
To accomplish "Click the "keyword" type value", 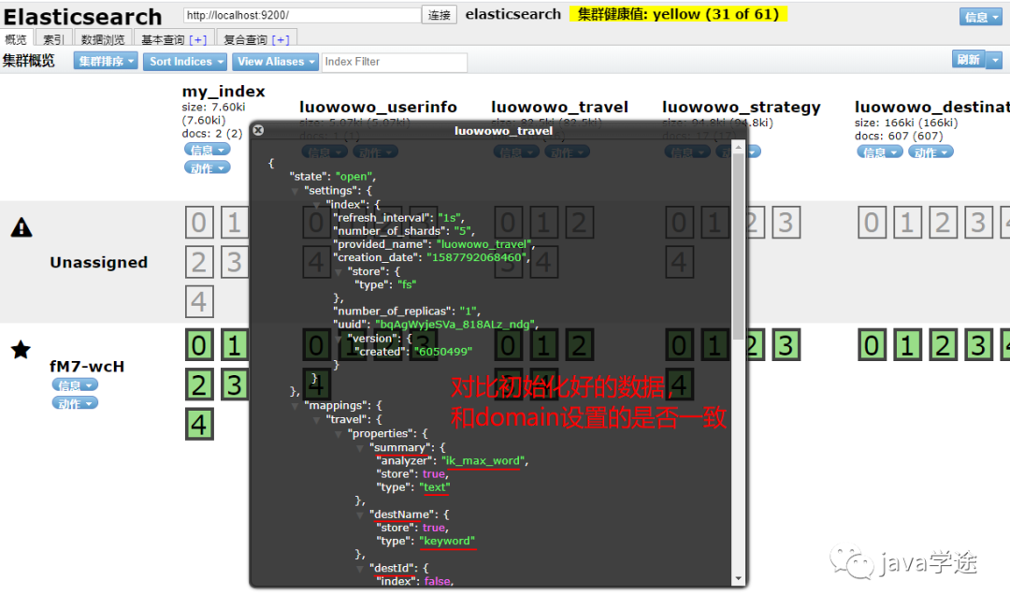I will 447,542.
